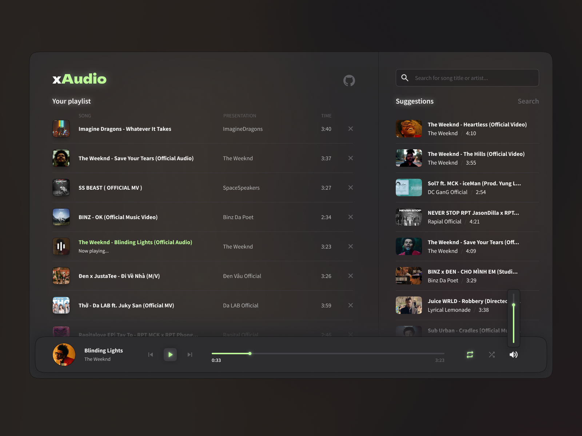Image resolution: width=582 pixels, height=436 pixels.
Task: Click the equalizer icon beside Blinding Lights
Action: tap(61, 246)
